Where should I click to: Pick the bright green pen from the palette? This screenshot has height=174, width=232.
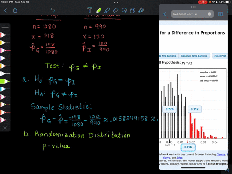(5, 81)
